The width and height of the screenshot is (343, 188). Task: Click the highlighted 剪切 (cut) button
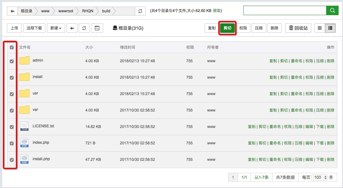coord(227,28)
